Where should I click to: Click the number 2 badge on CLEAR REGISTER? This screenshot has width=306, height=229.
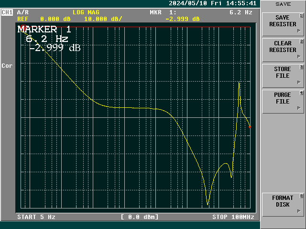301,42
